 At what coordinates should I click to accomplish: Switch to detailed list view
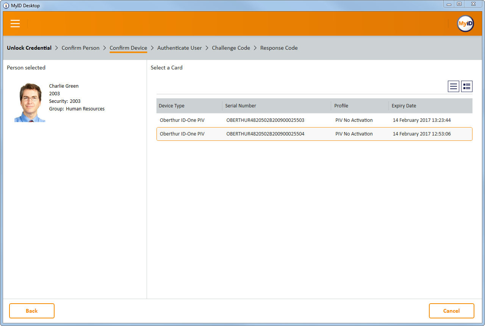[467, 87]
